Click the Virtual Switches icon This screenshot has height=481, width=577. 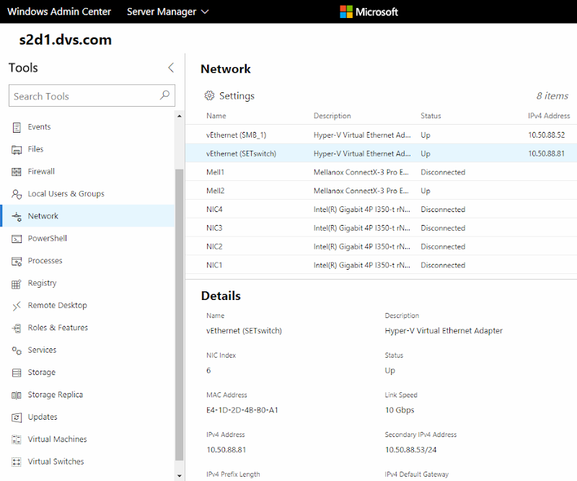click(17, 462)
